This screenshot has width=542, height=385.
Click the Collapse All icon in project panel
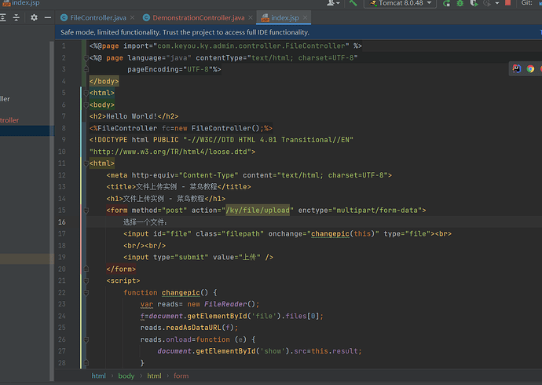click(x=16, y=17)
